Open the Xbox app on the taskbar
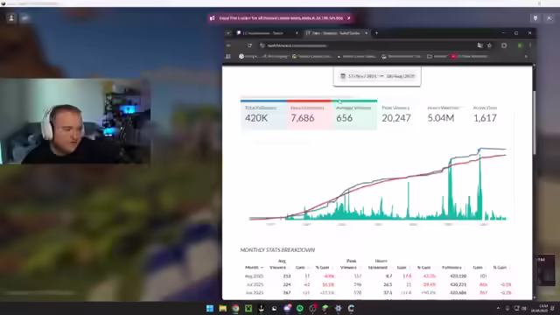Screen dimensions: 560x315 tap(248, 308)
